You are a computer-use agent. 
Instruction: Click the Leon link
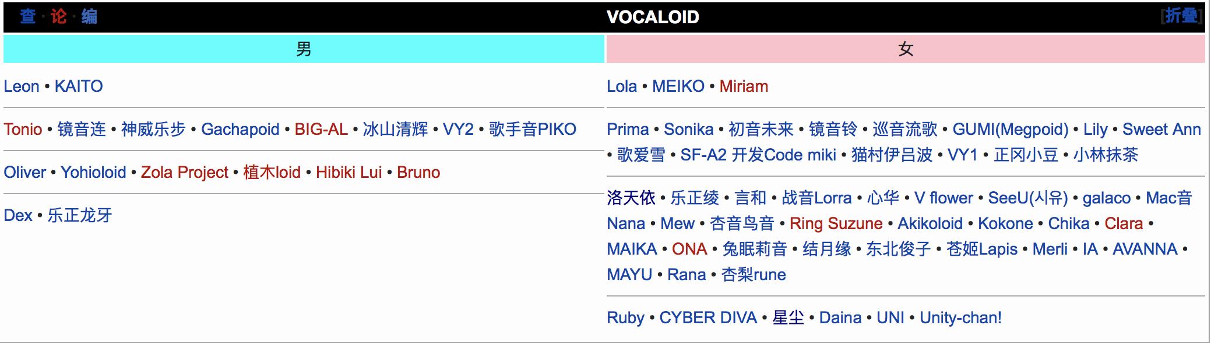click(x=22, y=87)
